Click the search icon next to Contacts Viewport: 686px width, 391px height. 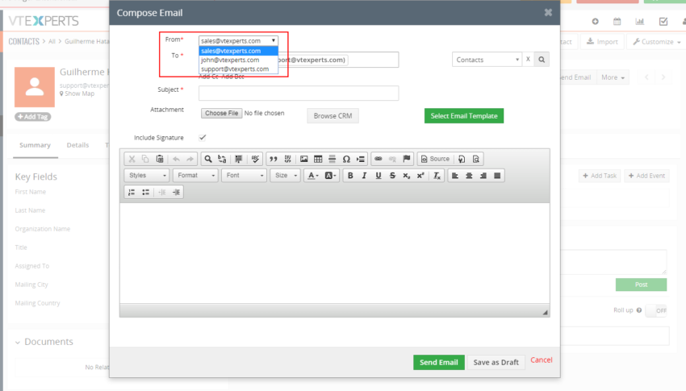click(542, 60)
